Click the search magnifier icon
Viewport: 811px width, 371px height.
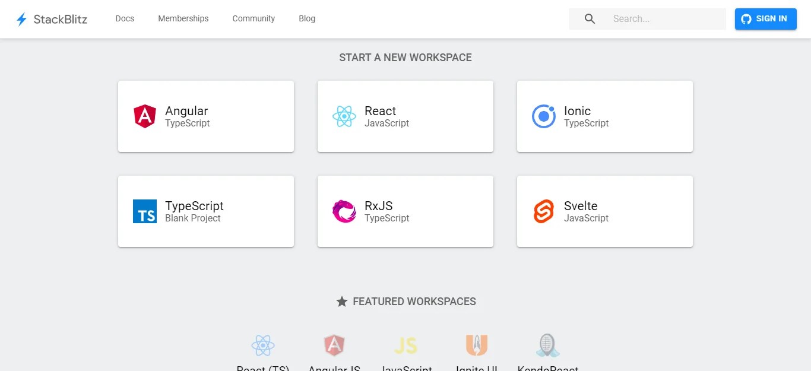590,19
